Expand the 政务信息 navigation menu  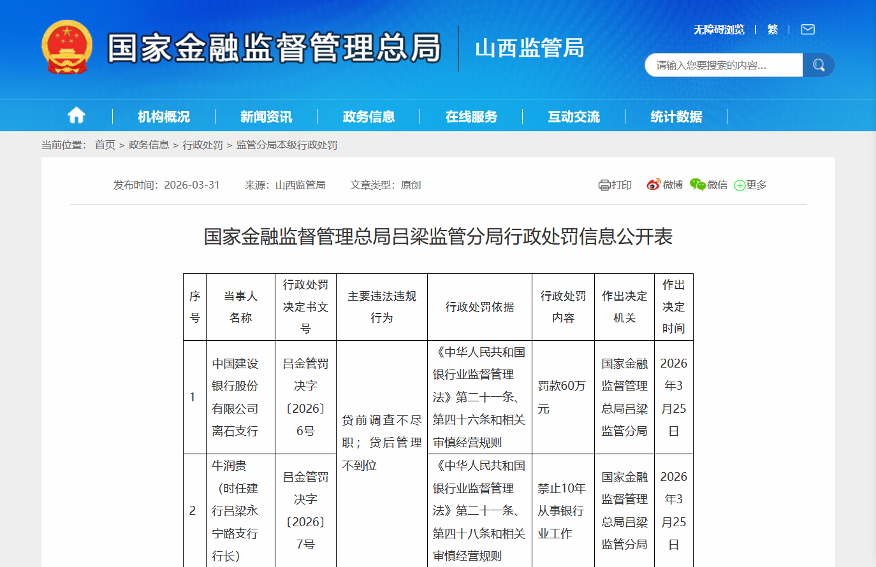(x=369, y=117)
